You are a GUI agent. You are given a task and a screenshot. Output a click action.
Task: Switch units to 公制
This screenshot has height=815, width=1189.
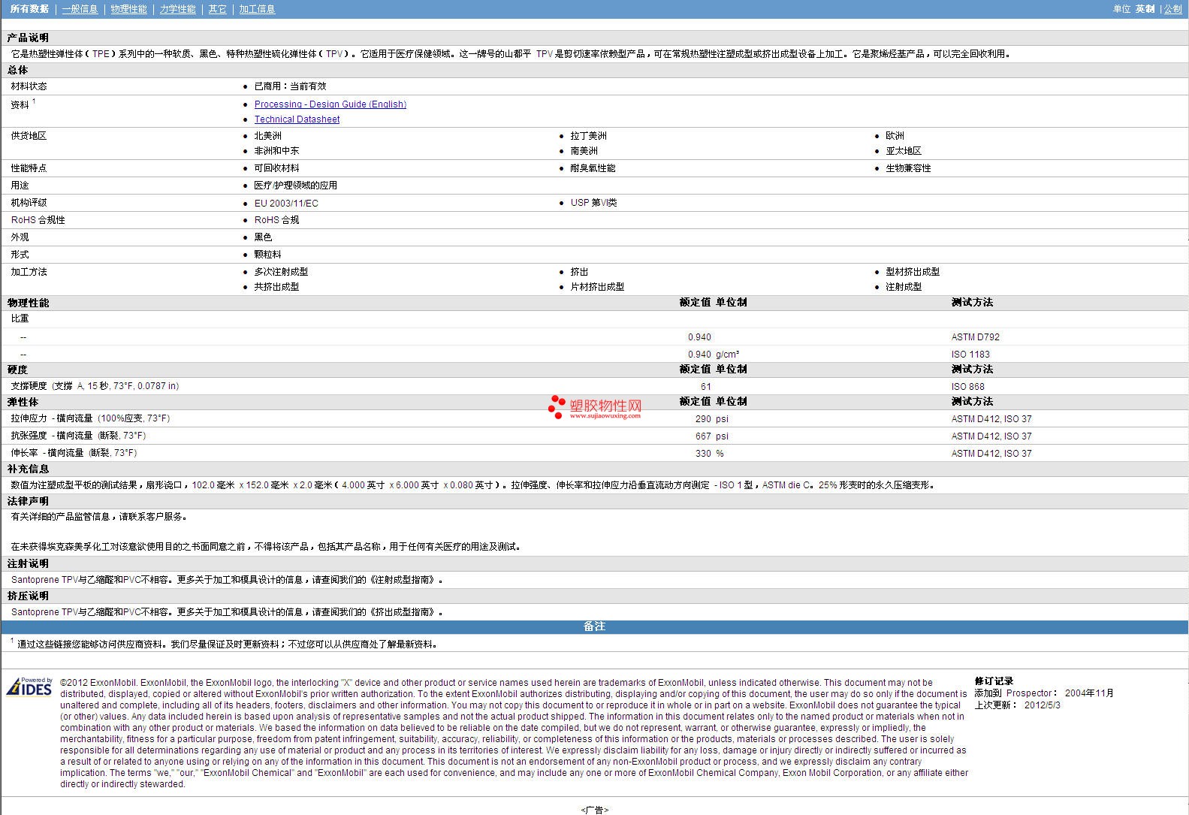tap(1173, 9)
